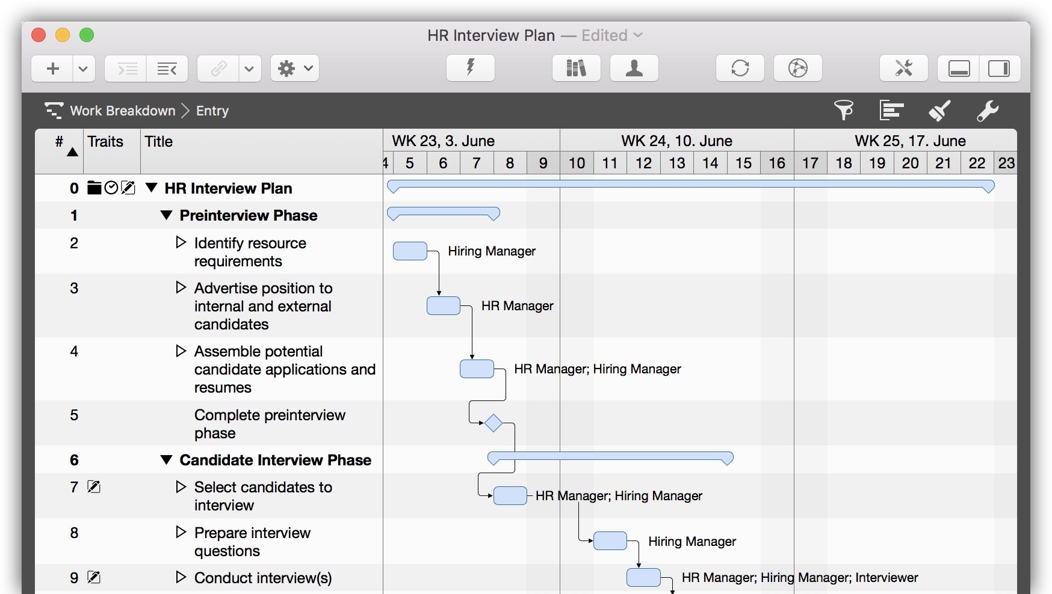The image size is (1052, 594).
Task: Click the indent task icon
Action: (x=126, y=69)
